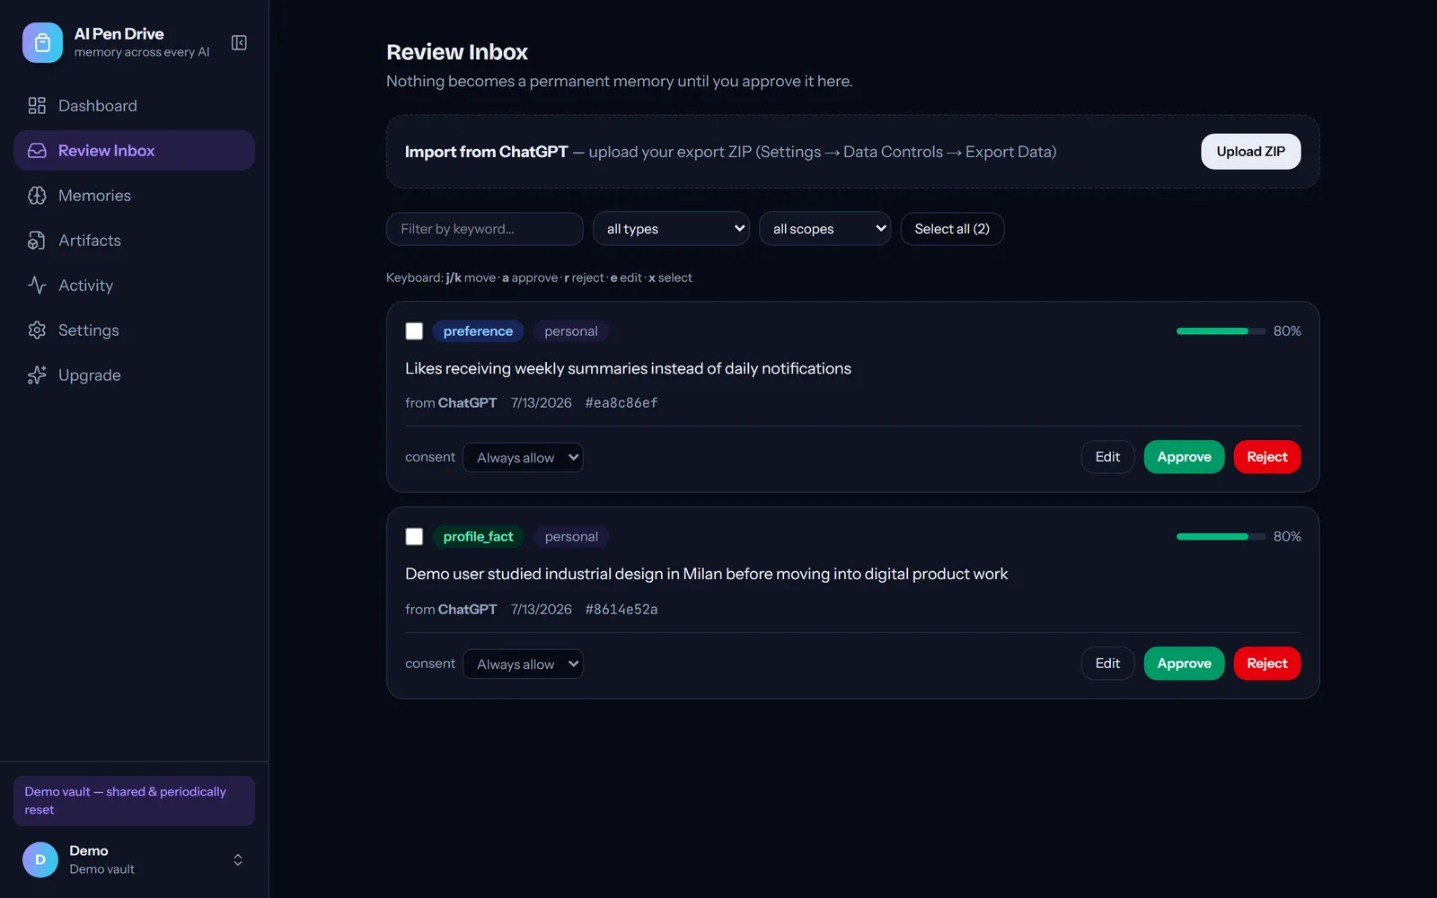
Task: Edit the Milan industrial design memory
Action: [1107, 664]
